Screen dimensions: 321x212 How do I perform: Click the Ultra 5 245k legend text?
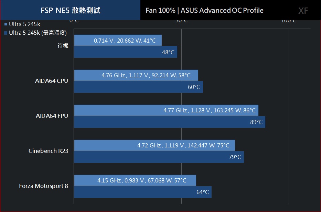(25, 24)
